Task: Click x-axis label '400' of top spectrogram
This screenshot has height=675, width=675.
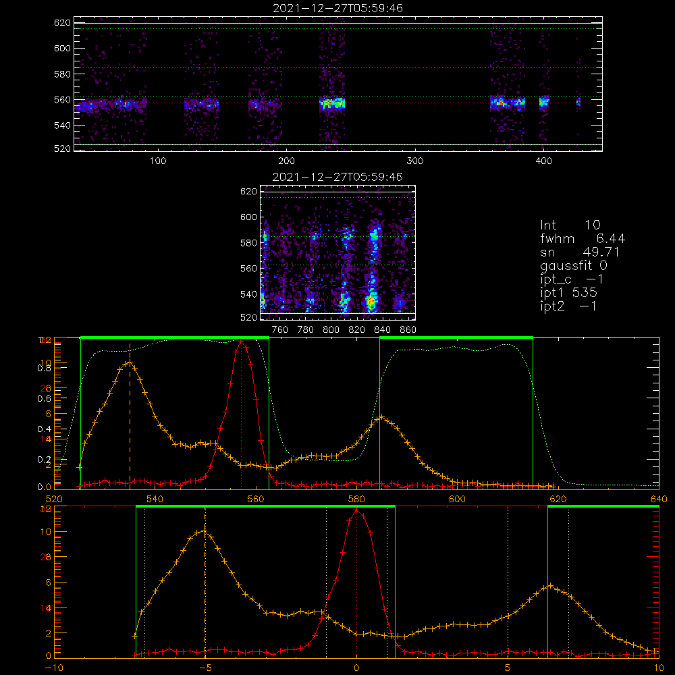Action: click(543, 161)
